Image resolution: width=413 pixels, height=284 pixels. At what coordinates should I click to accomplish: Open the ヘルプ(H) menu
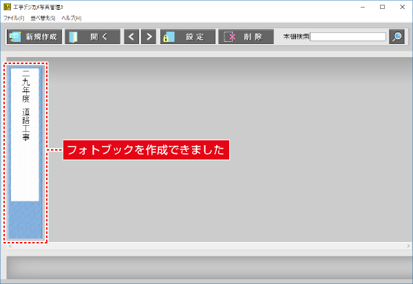point(72,18)
